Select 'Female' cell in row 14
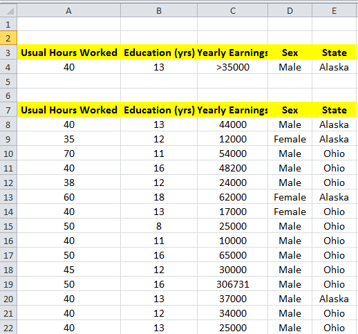Screen dimensions: 358x334 290,212
